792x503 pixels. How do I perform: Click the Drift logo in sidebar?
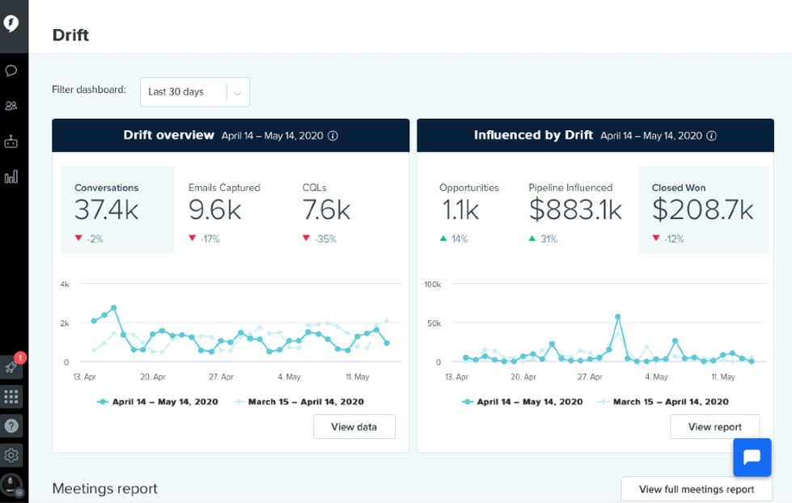pyautogui.click(x=11, y=23)
